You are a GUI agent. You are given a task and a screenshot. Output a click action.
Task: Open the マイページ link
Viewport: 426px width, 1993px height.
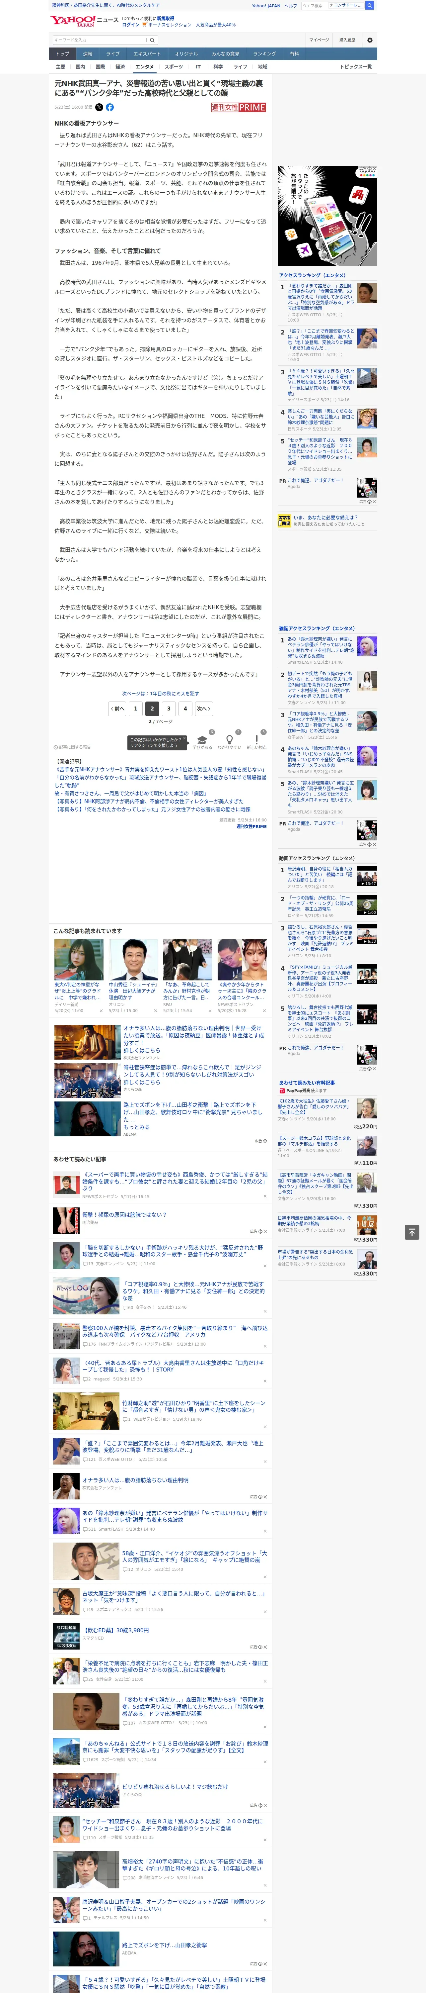(319, 40)
